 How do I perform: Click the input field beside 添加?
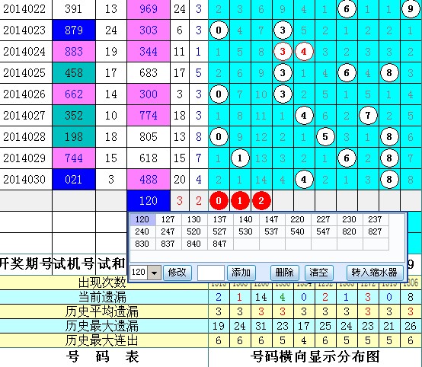[211, 273]
